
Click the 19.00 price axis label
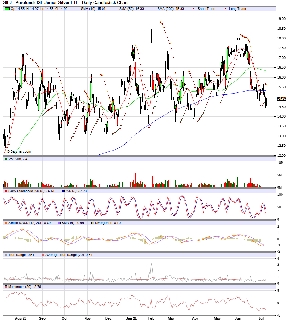pyautogui.click(x=281, y=19)
